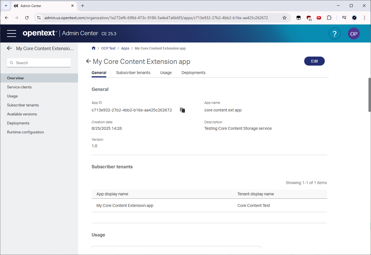The image size is (371, 255).
Task: Select the App ID value text
Action: click(x=132, y=110)
